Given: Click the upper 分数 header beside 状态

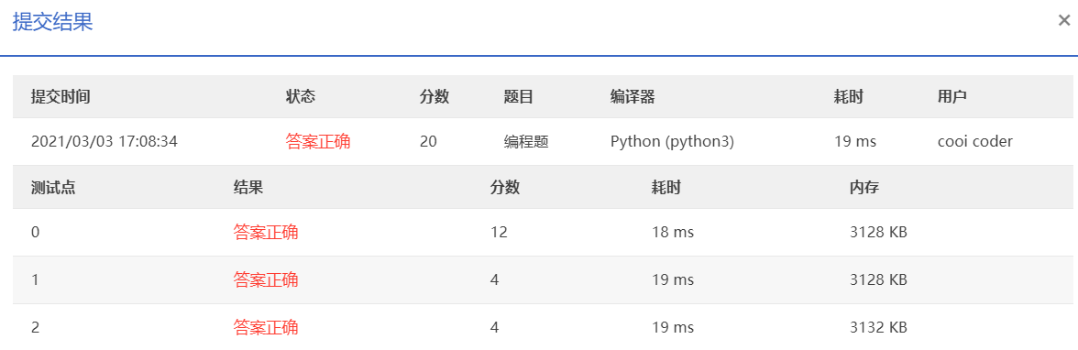Looking at the screenshot, I should 434,97.
